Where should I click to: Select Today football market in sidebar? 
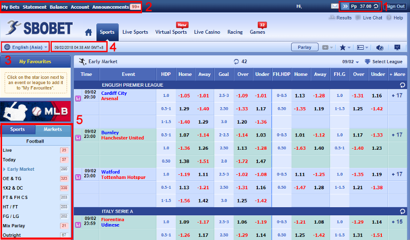36,159
